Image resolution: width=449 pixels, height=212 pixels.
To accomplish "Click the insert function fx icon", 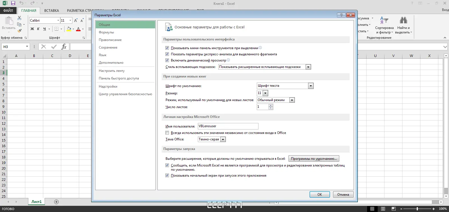I will 64,47.
